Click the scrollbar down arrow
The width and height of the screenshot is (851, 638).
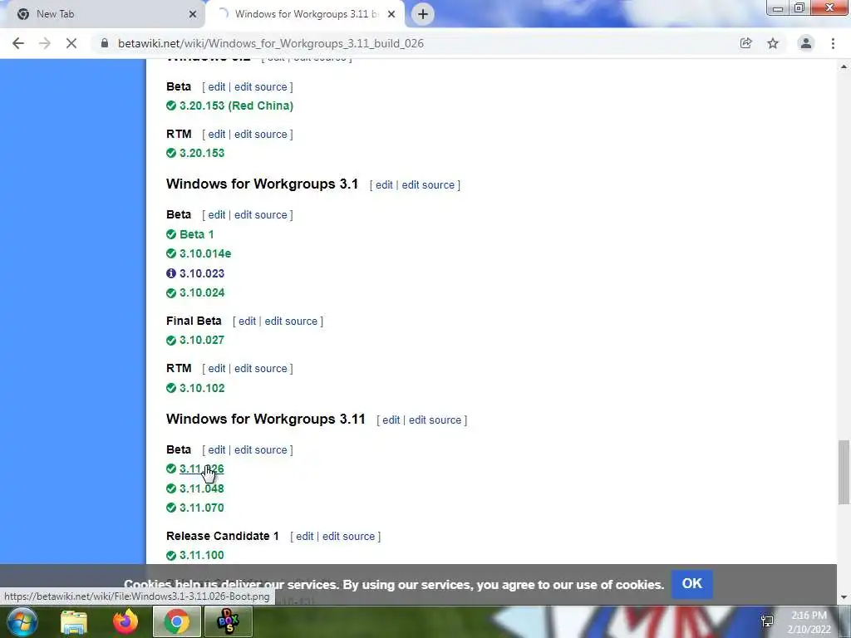844,597
